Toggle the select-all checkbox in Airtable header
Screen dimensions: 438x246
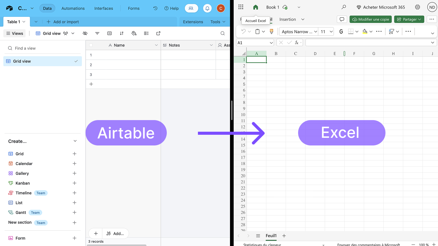pos(91,45)
